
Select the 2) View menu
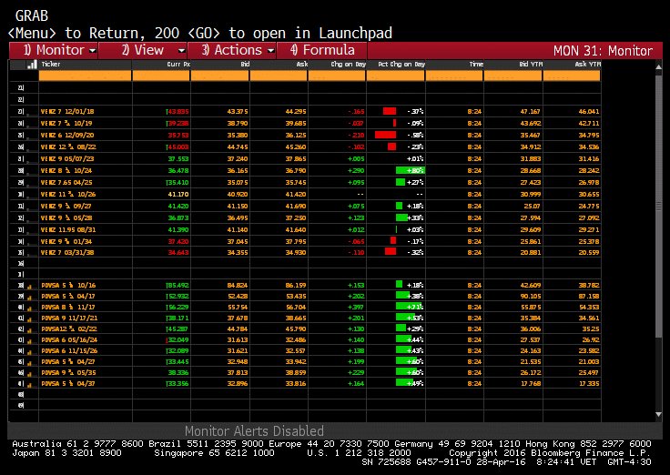[143, 50]
